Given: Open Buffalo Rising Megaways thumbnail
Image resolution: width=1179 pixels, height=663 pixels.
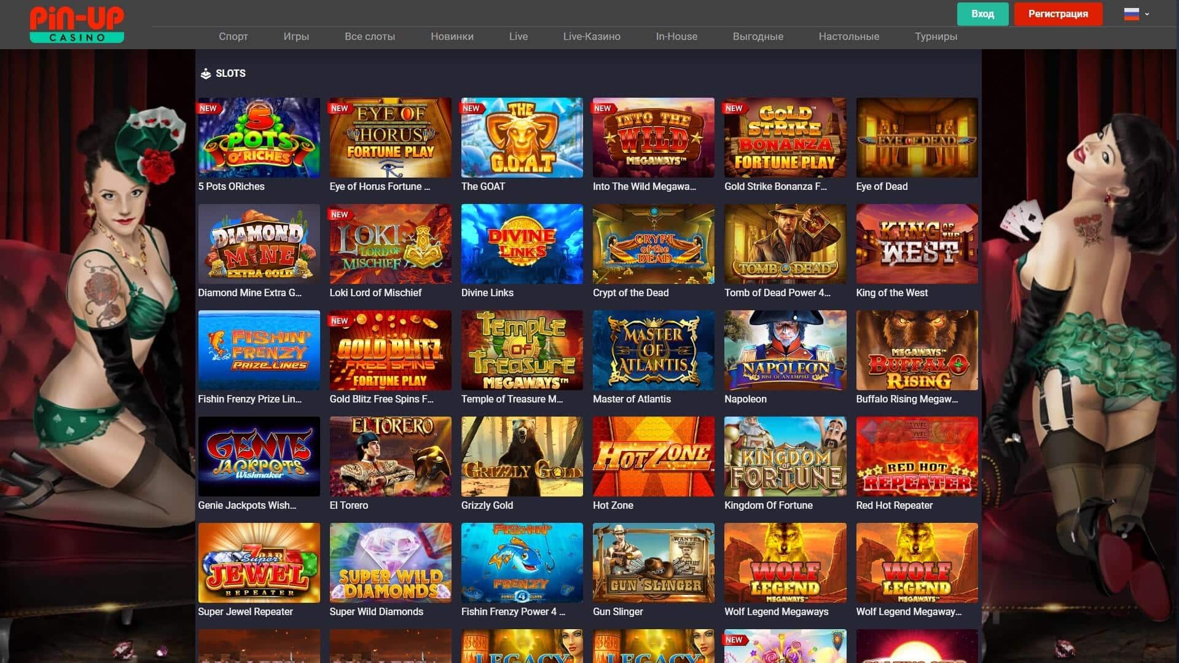Looking at the screenshot, I should point(917,350).
